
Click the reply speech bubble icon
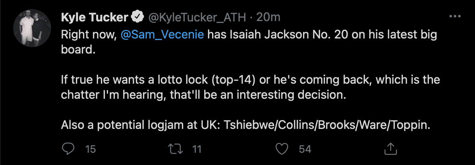pyautogui.click(x=69, y=149)
